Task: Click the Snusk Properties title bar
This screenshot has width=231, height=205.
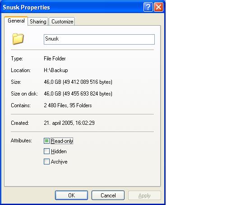Action: pos(72,7)
